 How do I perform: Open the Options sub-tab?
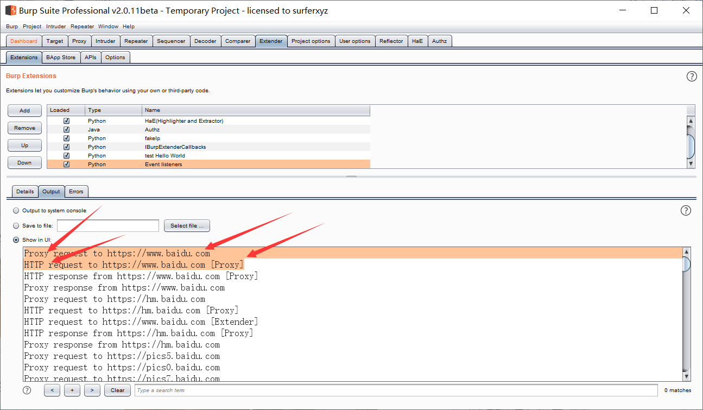115,57
